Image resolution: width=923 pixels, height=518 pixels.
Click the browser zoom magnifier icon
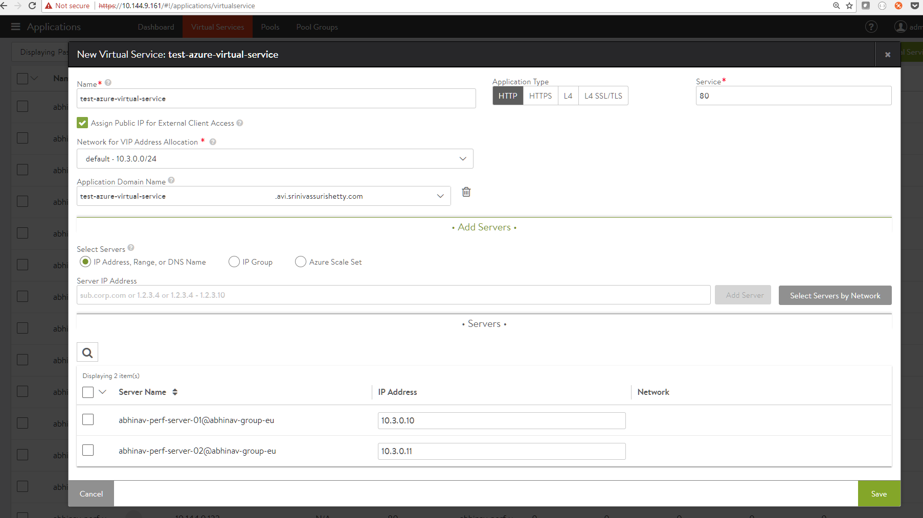837,6
